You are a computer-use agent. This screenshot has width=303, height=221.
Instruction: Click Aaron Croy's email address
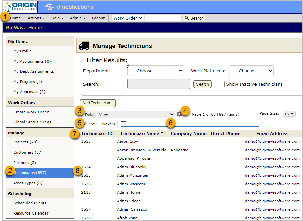tap(272, 141)
